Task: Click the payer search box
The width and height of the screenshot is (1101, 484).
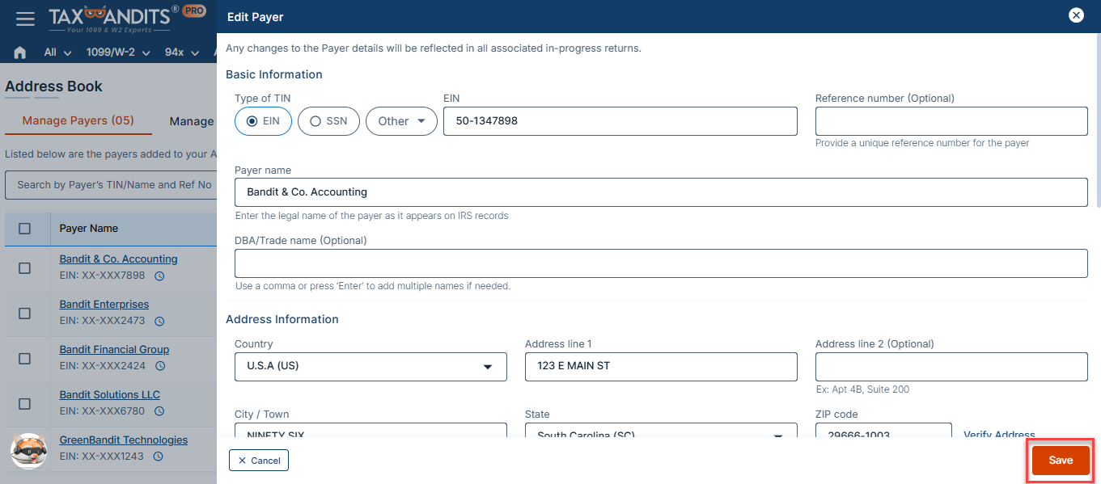Action: coord(111,185)
